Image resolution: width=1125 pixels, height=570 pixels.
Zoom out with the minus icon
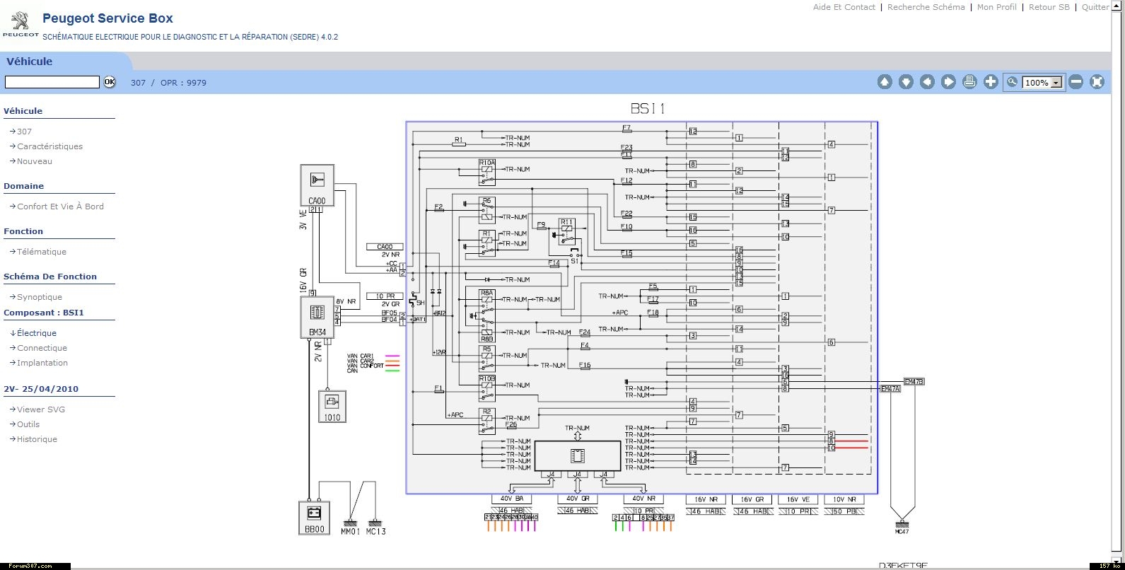[1076, 82]
